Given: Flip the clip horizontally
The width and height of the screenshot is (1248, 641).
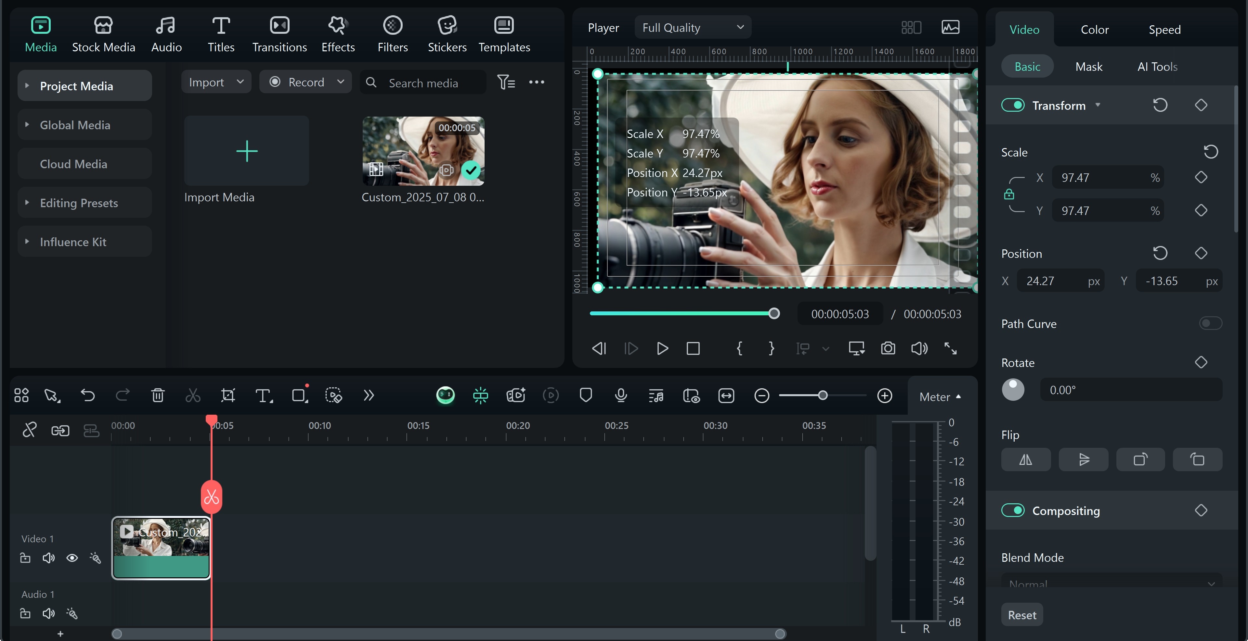Looking at the screenshot, I should (x=1026, y=459).
